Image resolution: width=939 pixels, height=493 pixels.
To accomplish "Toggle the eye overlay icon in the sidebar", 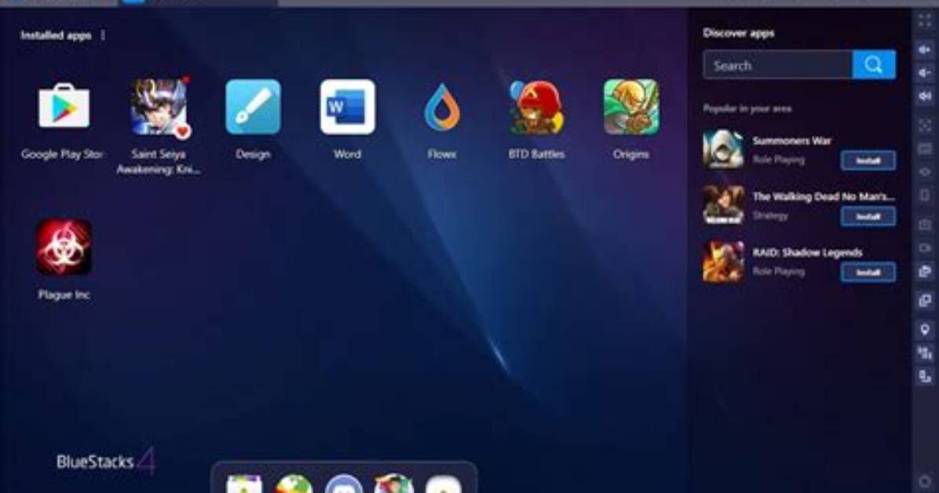I will [925, 172].
